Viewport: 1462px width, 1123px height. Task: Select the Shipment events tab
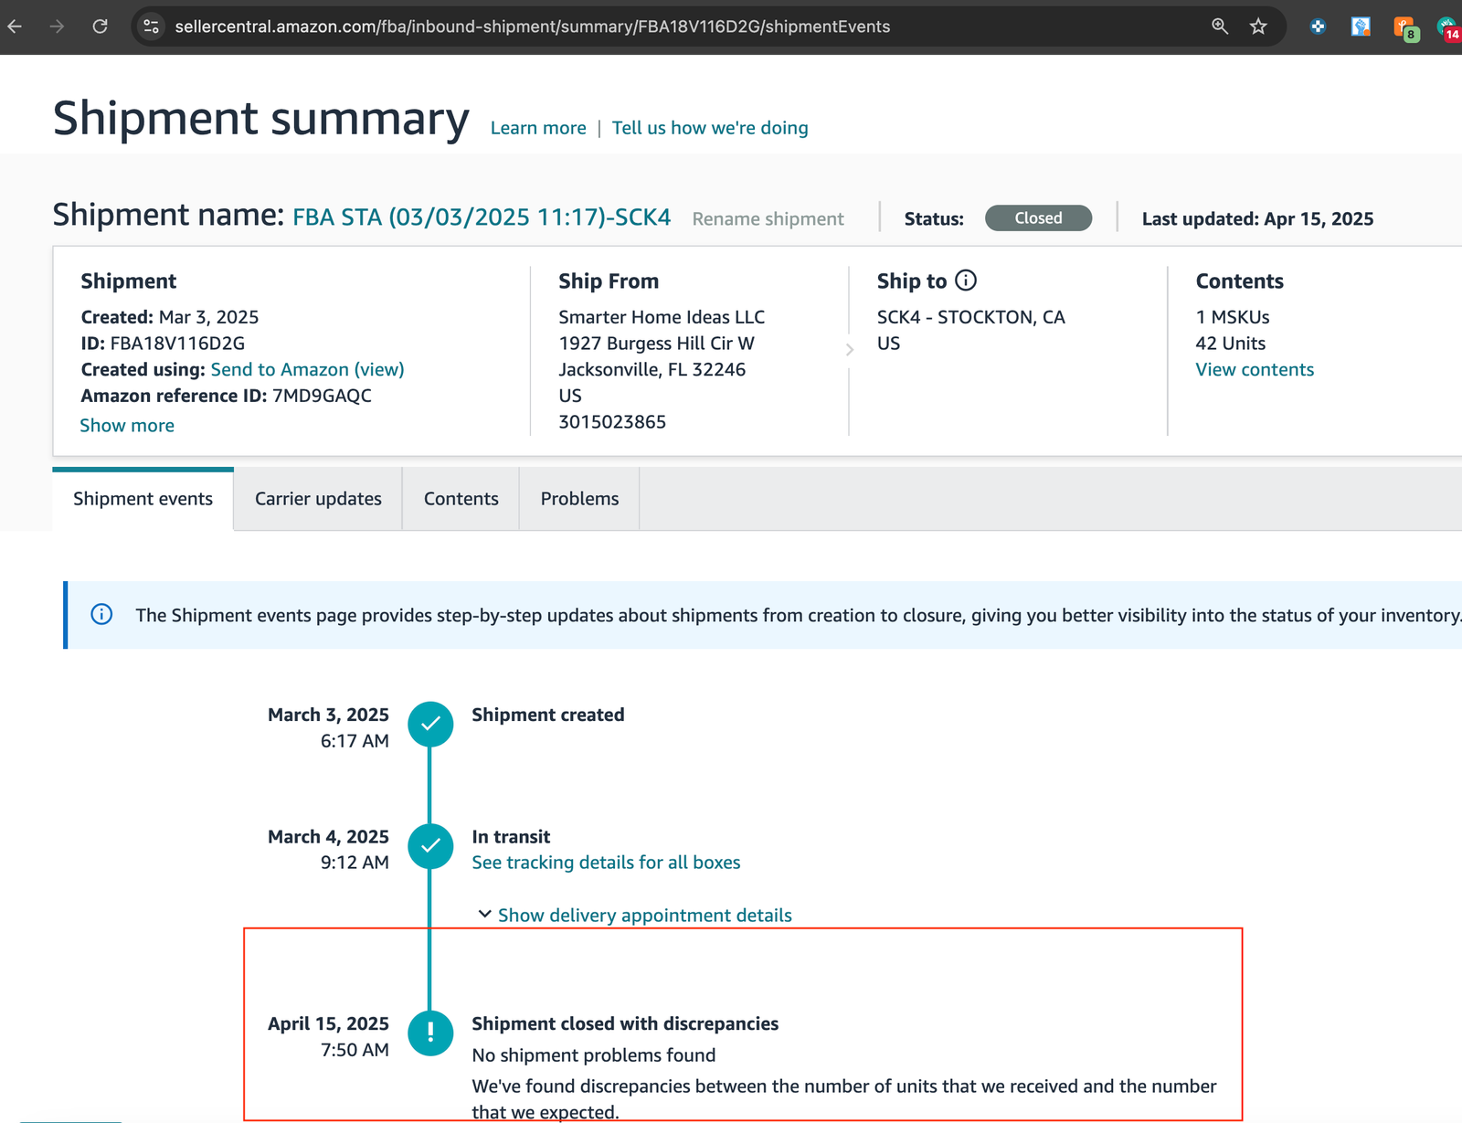[x=143, y=499]
